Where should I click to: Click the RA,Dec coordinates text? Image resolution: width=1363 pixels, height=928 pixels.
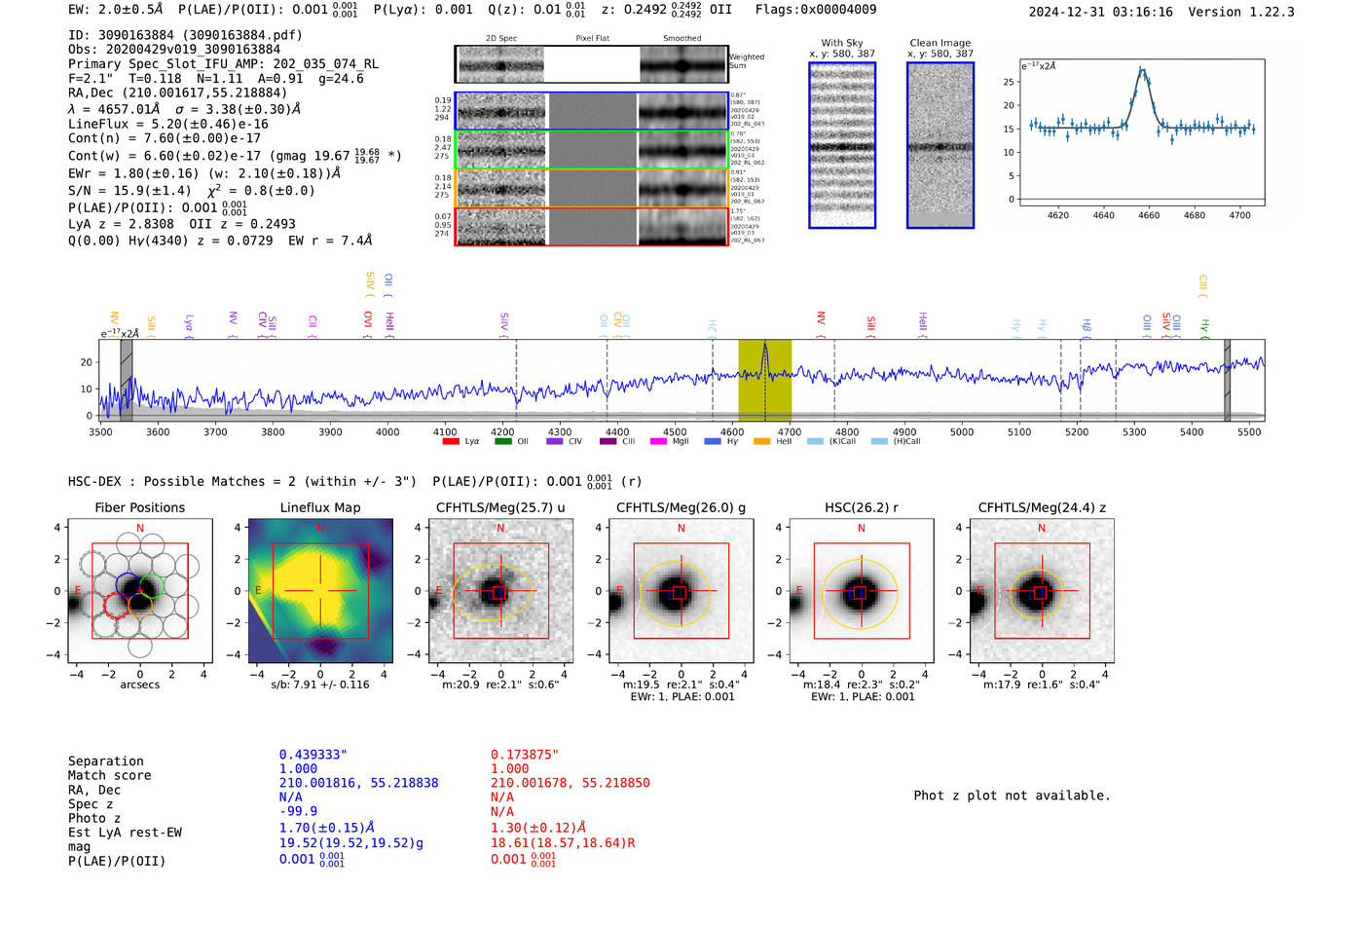[178, 93]
